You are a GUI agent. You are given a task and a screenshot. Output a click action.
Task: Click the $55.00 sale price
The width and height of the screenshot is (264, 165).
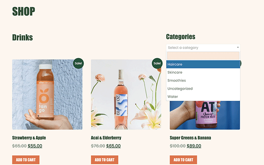[35, 146]
